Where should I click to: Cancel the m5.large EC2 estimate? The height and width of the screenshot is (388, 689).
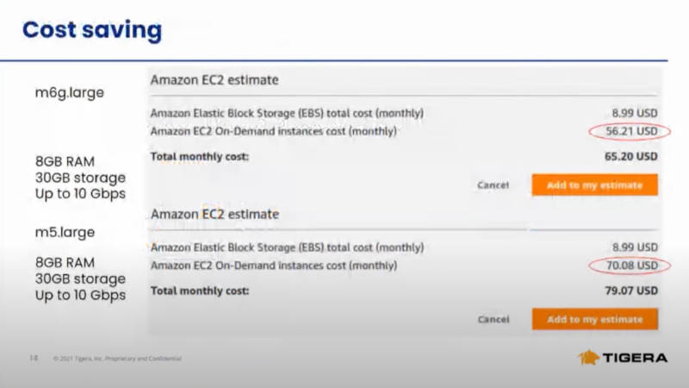[x=493, y=319]
